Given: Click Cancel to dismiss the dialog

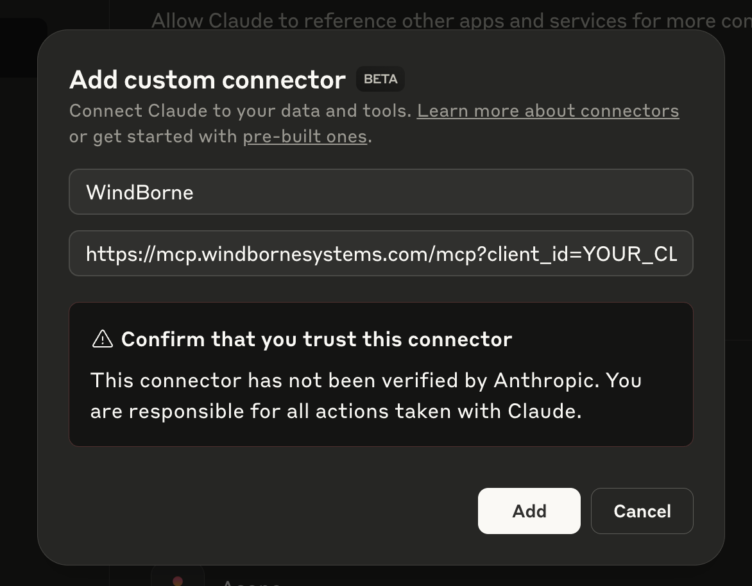Looking at the screenshot, I should tap(642, 511).
